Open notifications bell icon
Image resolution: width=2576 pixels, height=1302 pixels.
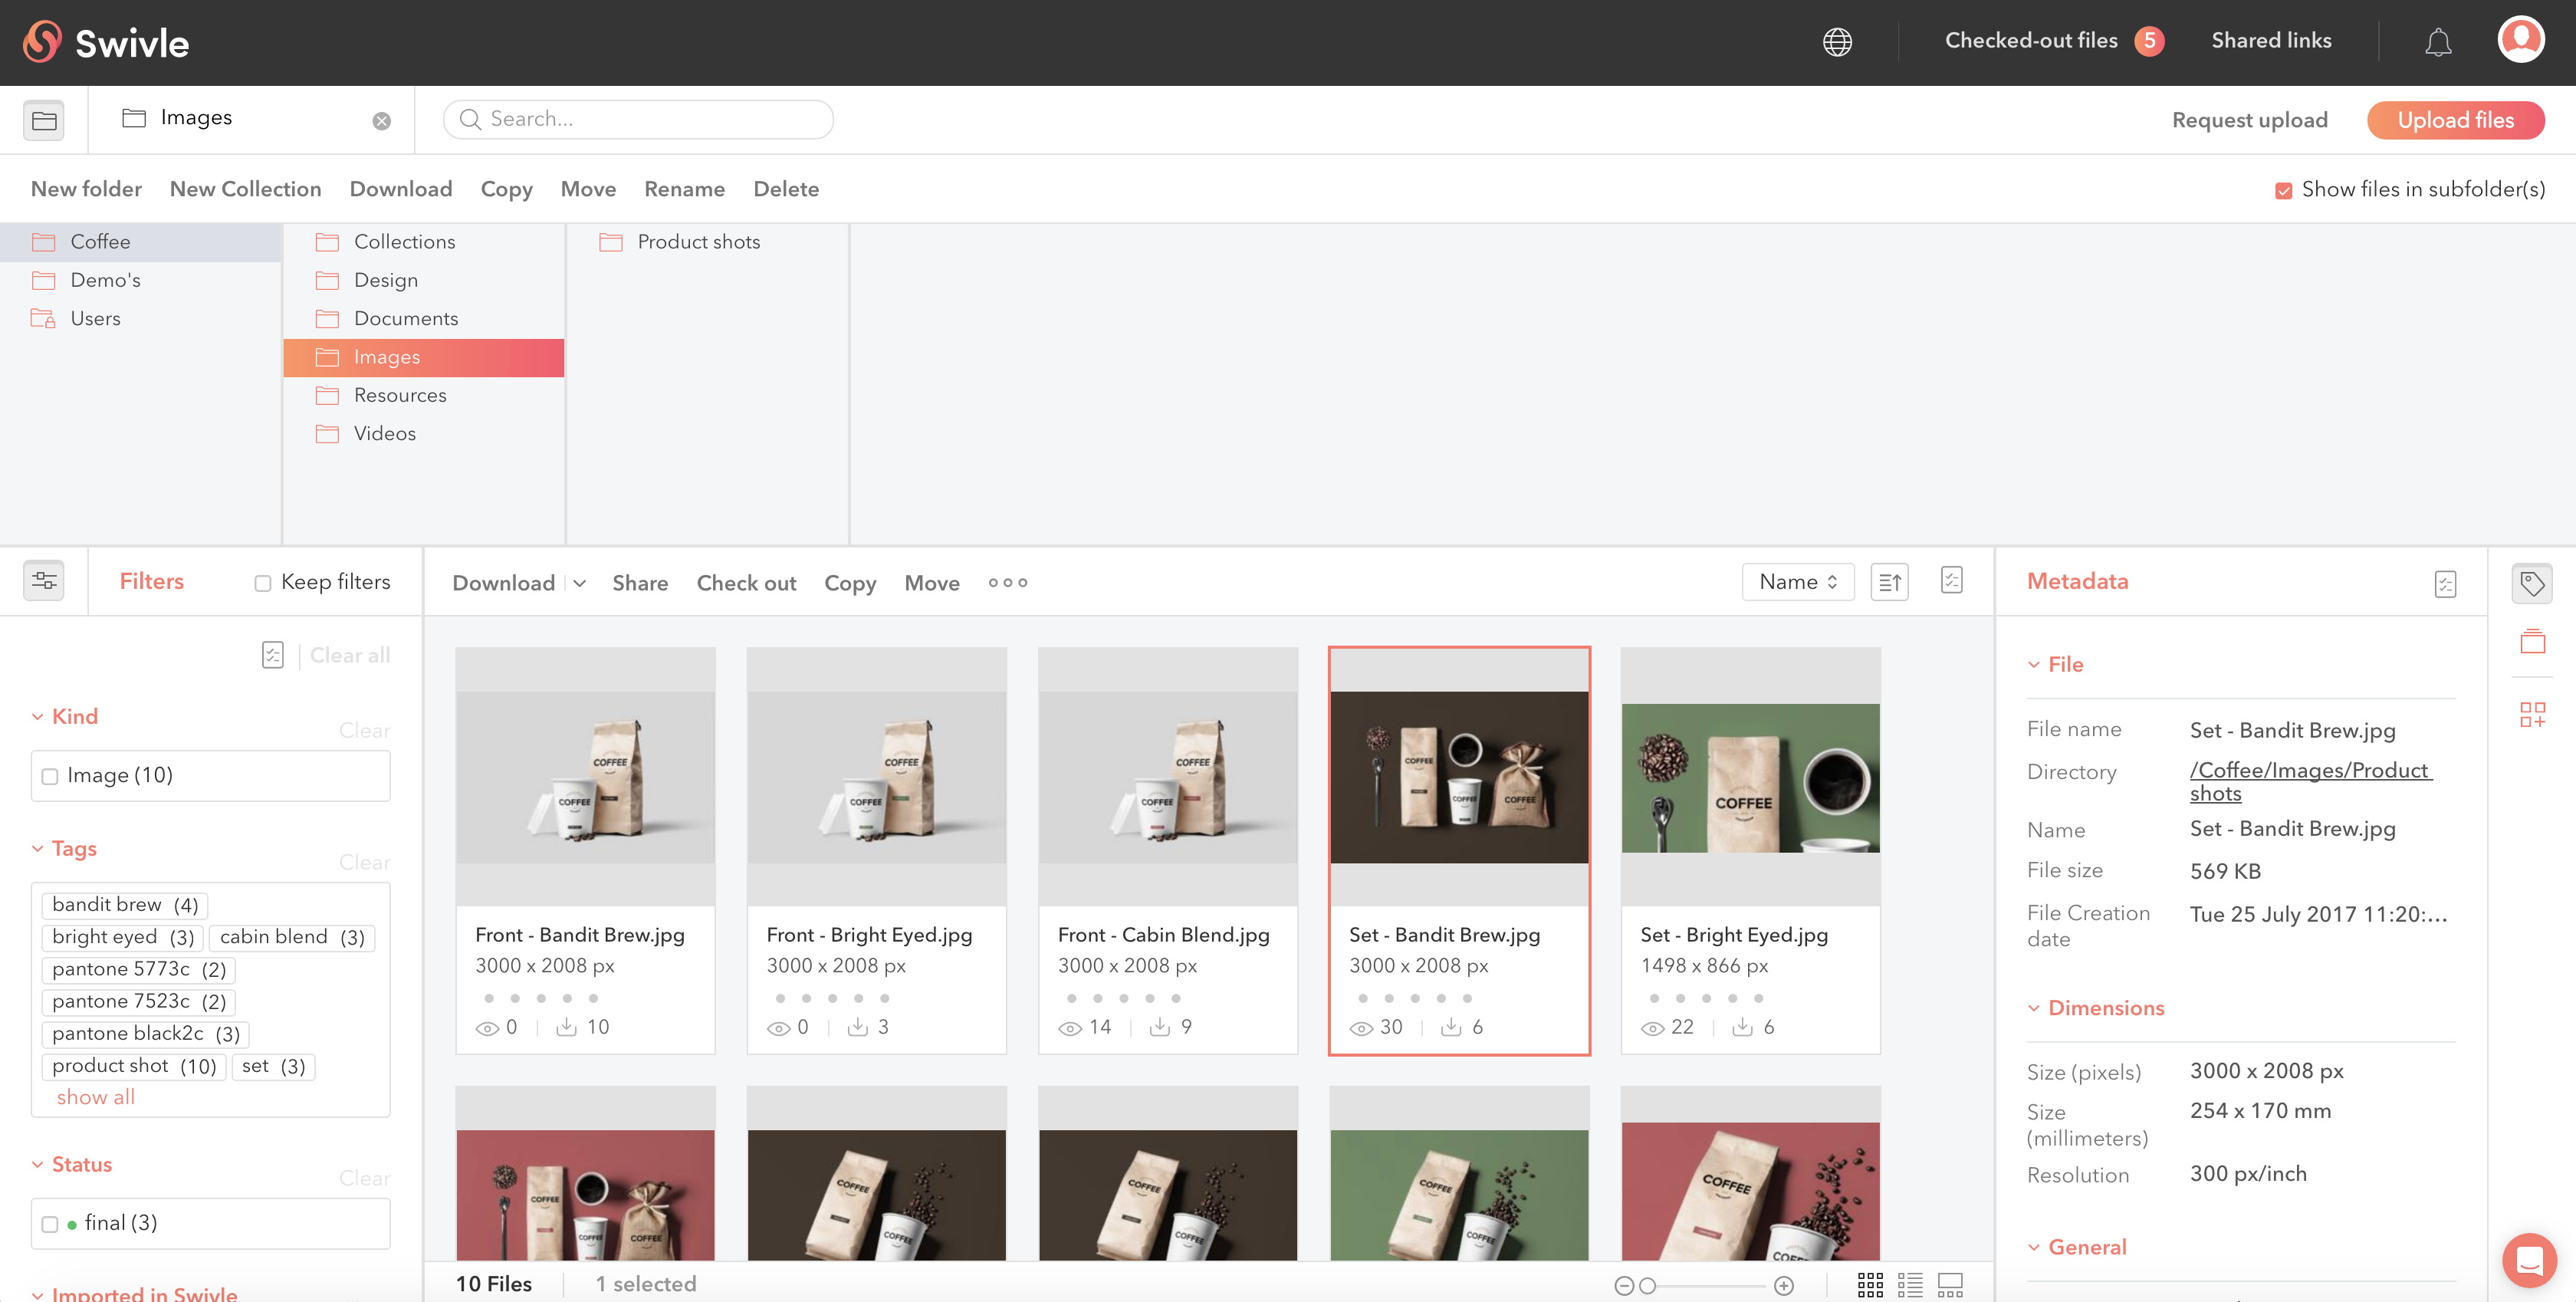2437,41
